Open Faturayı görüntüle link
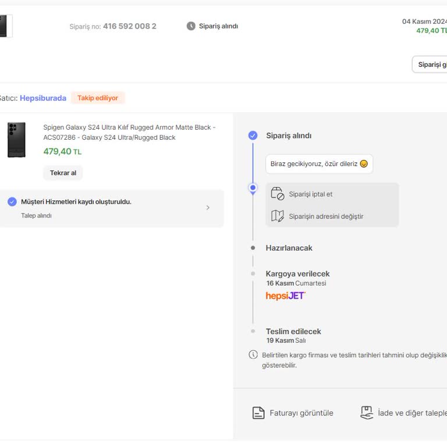The width and height of the screenshot is (447, 447). tap(301, 413)
